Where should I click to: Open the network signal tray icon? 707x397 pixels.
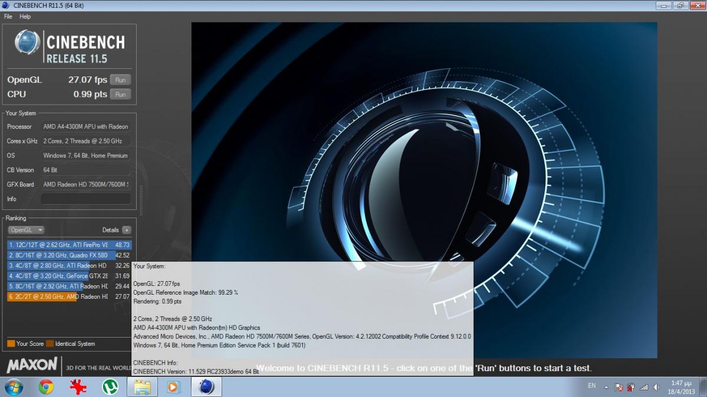643,387
